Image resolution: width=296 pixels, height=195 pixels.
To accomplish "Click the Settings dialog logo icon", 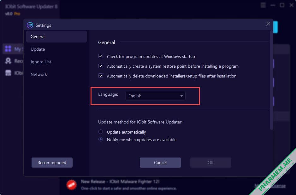I will coord(30,25).
